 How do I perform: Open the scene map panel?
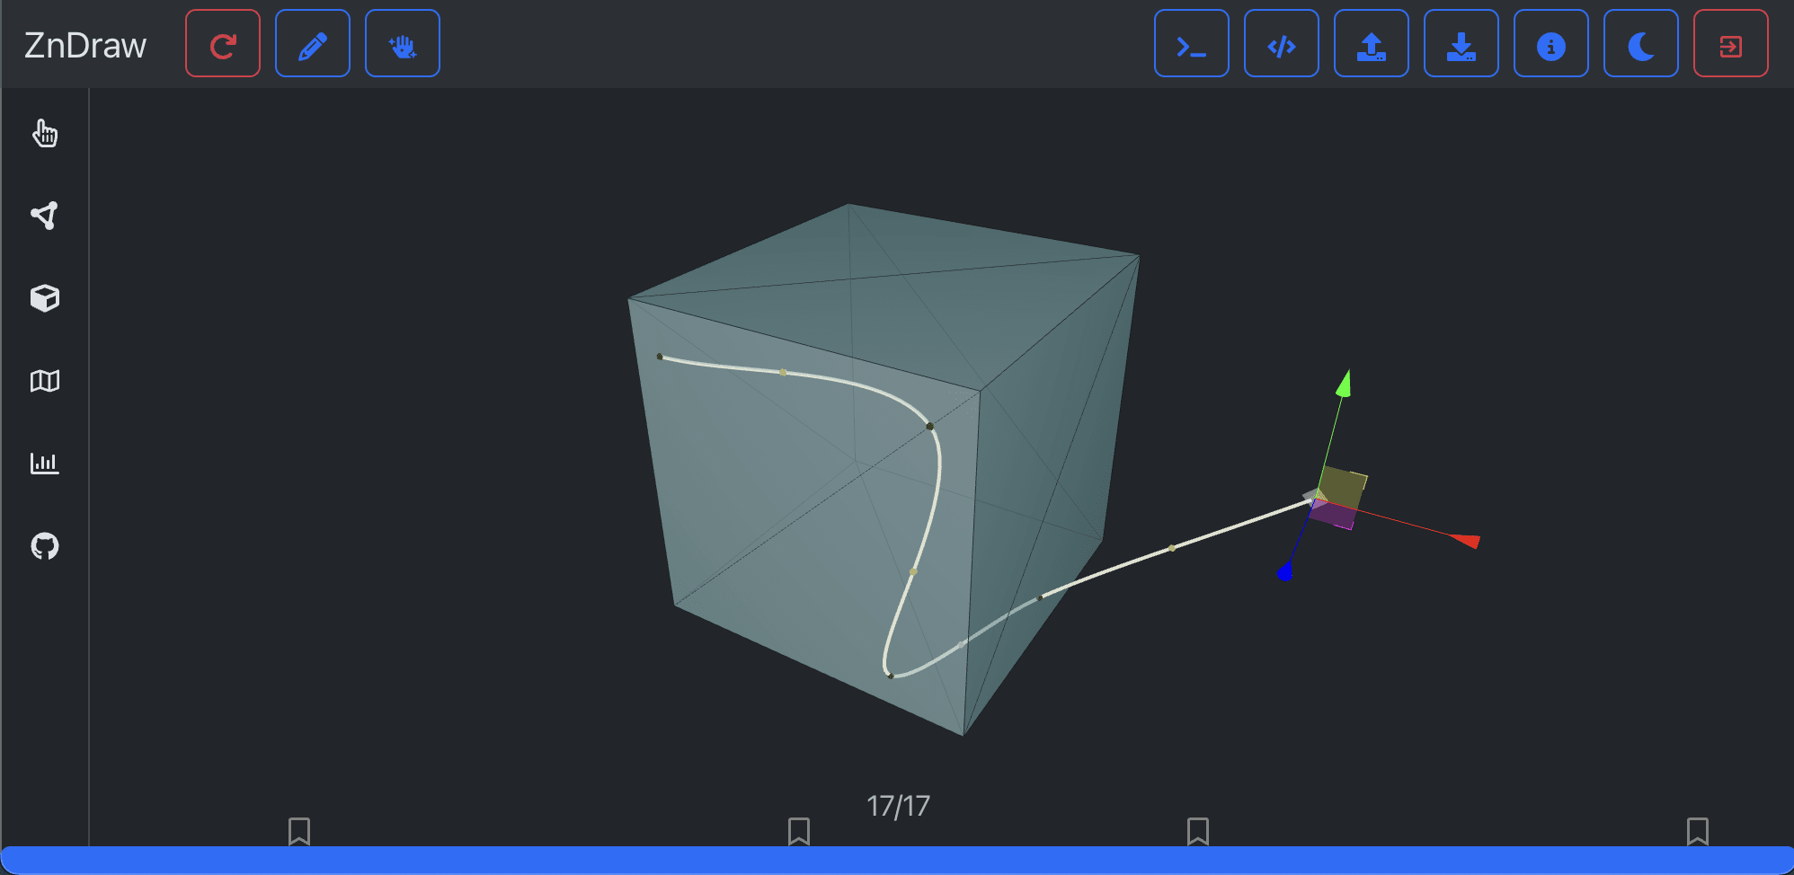(x=45, y=381)
